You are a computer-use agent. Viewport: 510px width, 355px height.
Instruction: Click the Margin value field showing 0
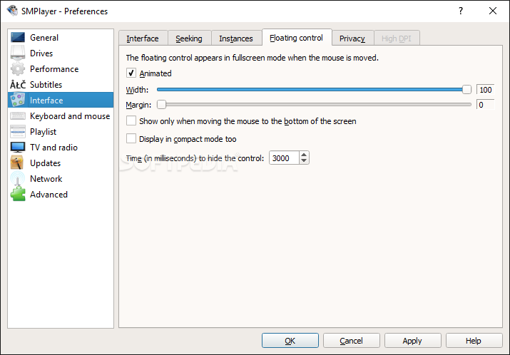point(485,105)
